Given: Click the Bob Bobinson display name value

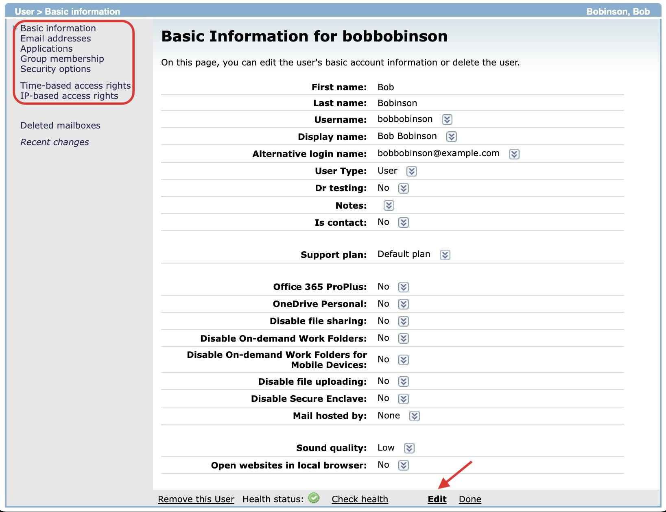Looking at the screenshot, I should (407, 136).
